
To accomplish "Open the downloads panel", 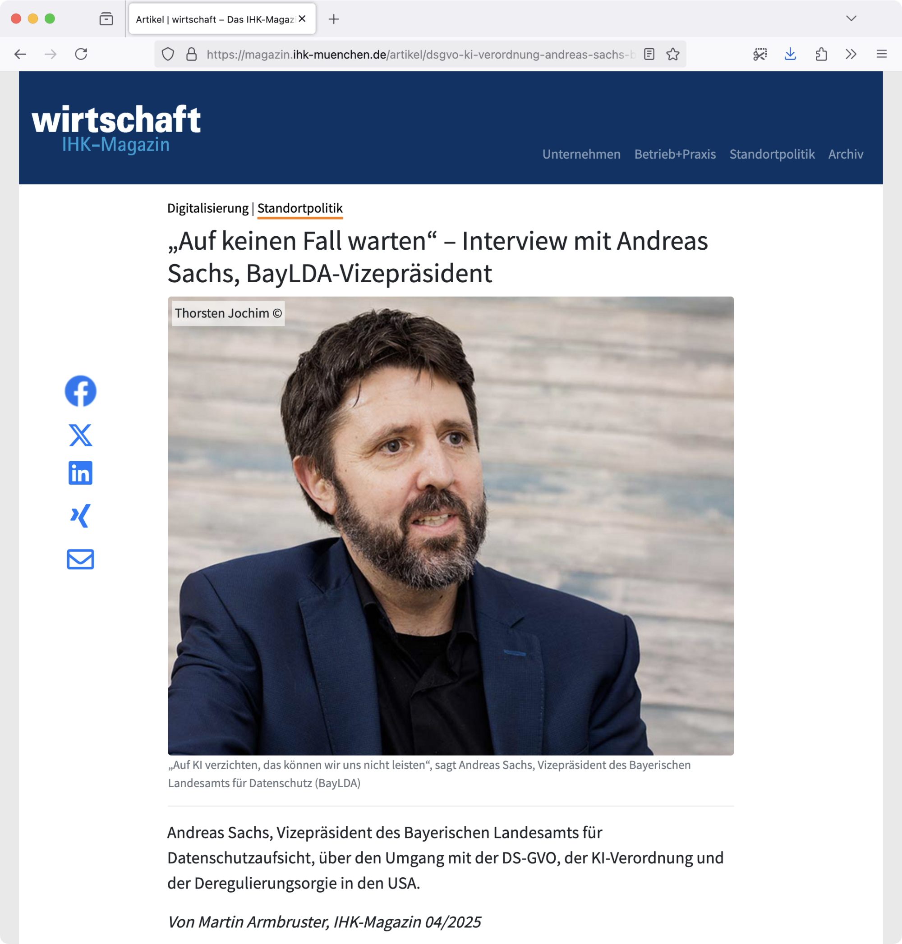I will [790, 54].
